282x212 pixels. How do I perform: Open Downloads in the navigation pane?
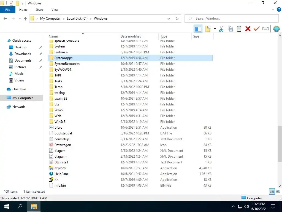point(23,54)
